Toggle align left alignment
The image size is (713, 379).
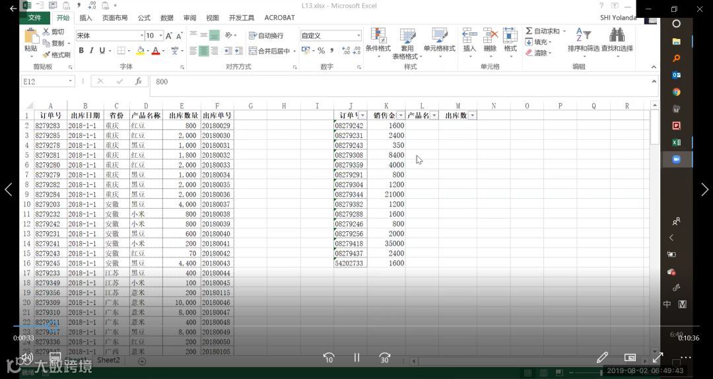point(193,50)
